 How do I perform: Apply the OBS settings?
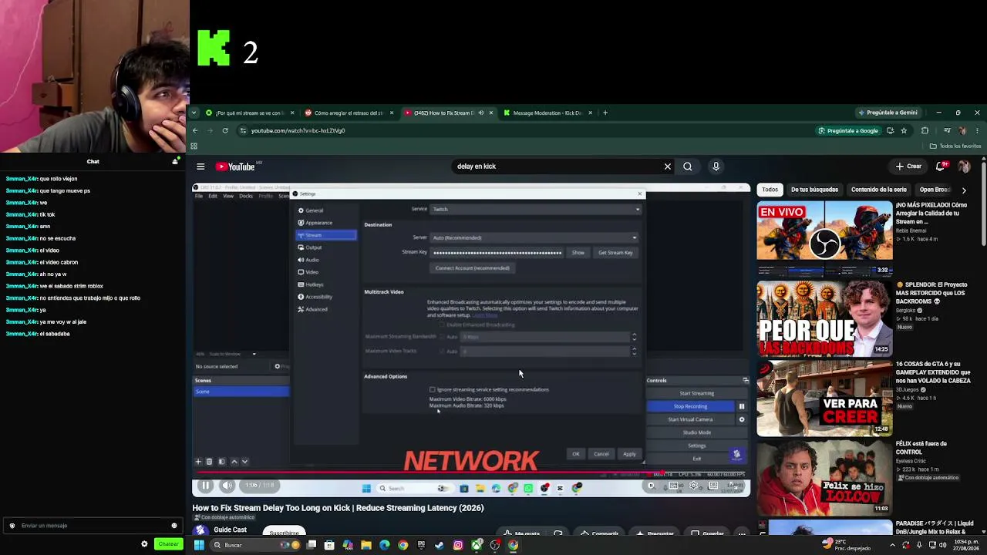click(629, 454)
